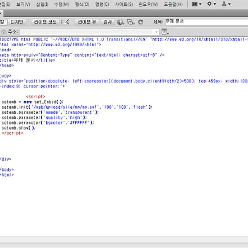The width and height of the screenshot is (248, 248).
Task: Open the 도움말(H) help menu
Action: [x=173, y=4]
